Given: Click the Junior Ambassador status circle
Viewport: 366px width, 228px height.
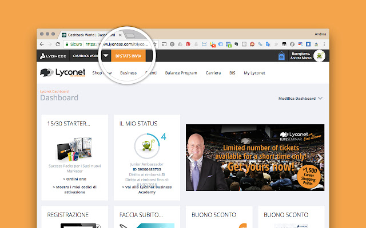Looking at the screenshot, I should coord(147,146).
